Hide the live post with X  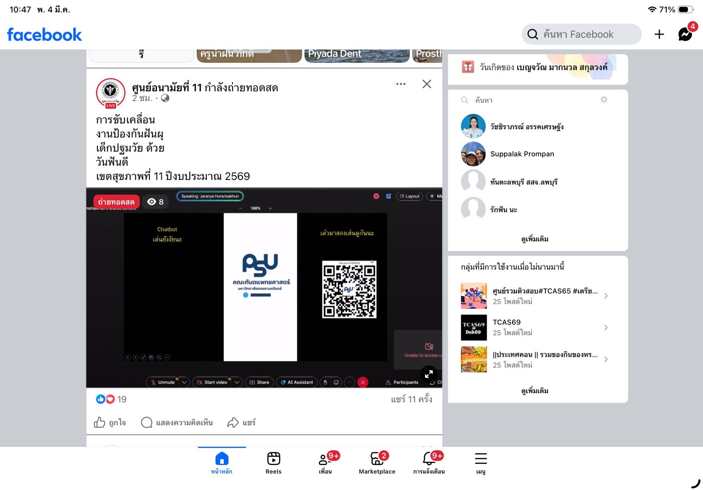[426, 84]
